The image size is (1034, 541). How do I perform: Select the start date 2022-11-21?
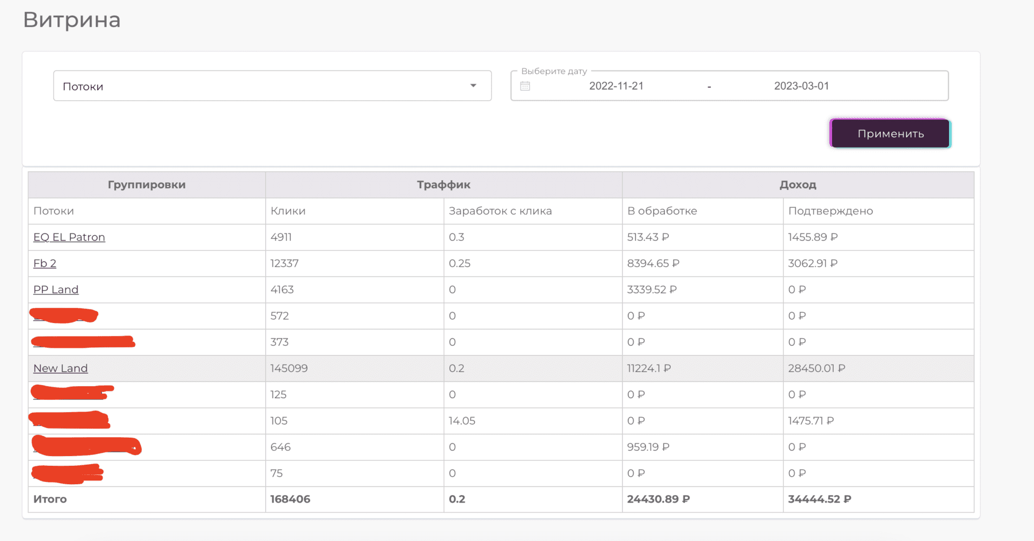click(616, 86)
